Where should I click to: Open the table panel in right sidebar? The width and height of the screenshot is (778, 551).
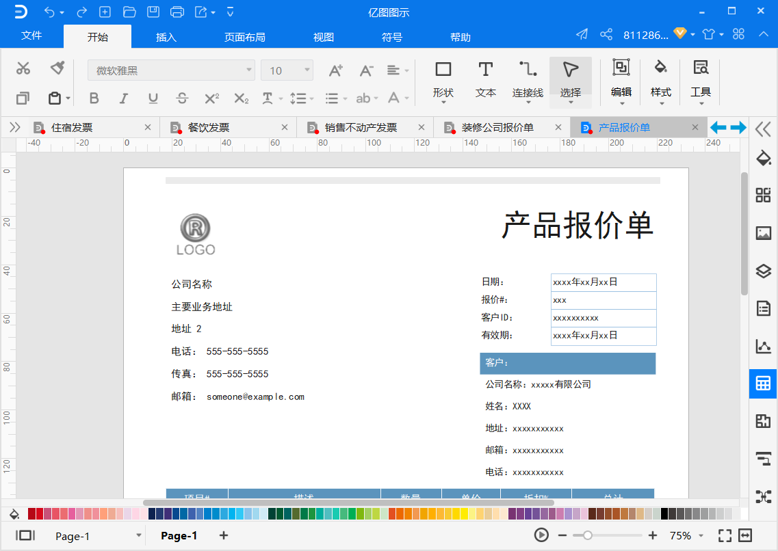[763, 384]
